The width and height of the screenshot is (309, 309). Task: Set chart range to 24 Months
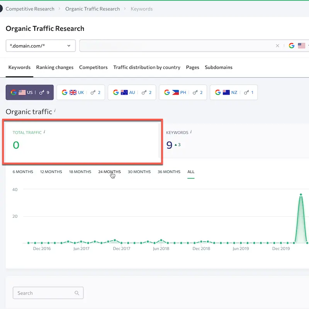(x=109, y=172)
